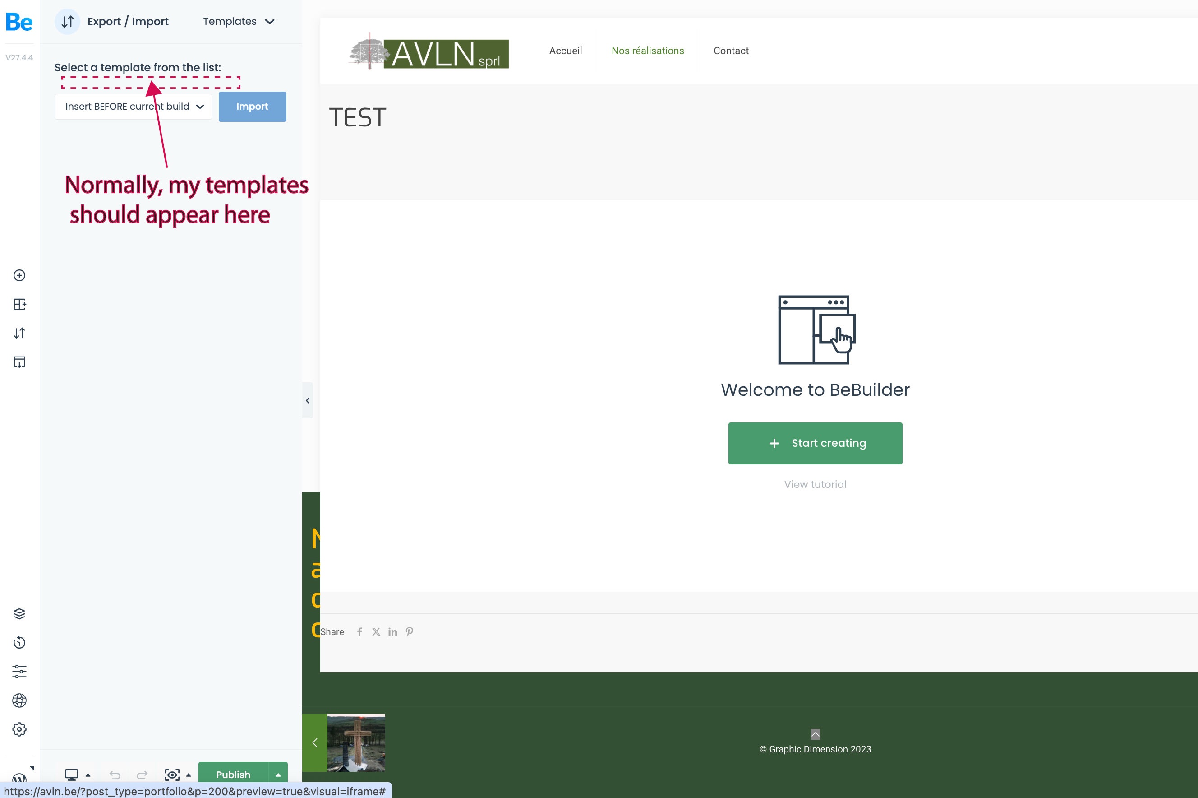This screenshot has height=798, width=1198.
Task: Click the Add Element icon in sidebar
Action: 19,275
